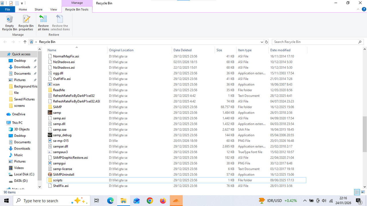This screenshot has width=367, height=206.
Task: Select the rcon application icon
Action: pos(50,84)
